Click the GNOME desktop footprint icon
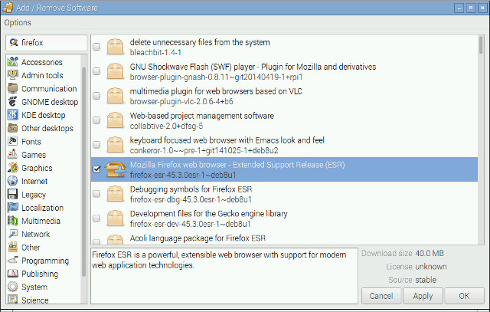490x312 pixels. pos(12,102)
